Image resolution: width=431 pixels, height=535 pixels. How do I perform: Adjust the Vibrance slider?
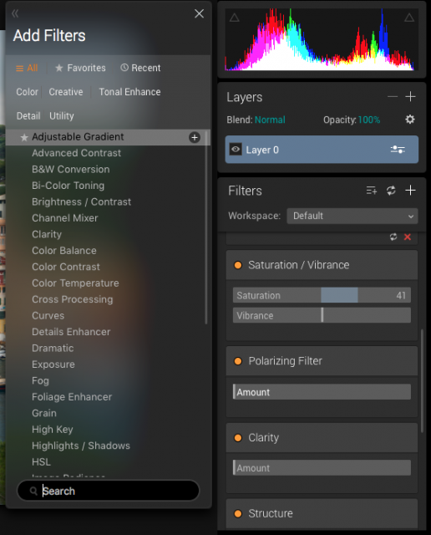[322, 315]
